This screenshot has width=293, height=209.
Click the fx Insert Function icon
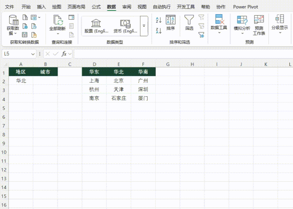click(64, 54)
